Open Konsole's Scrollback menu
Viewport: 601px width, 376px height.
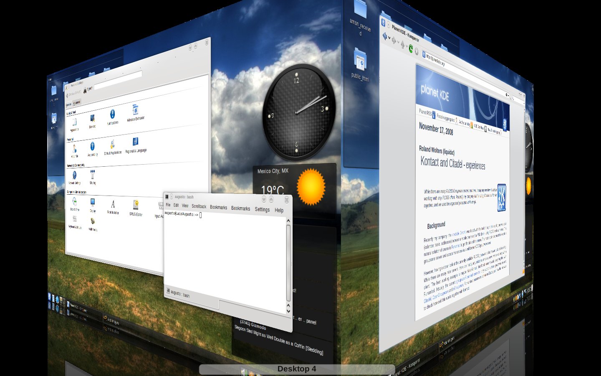pyautogui.click(x=199, y=206)
